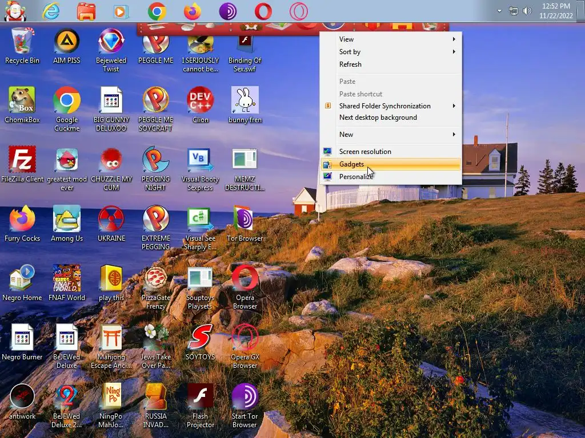This screenshot has height=438, width=585.
Task: Open Internet Explorer from the taskbar
Action: point(51,11)
